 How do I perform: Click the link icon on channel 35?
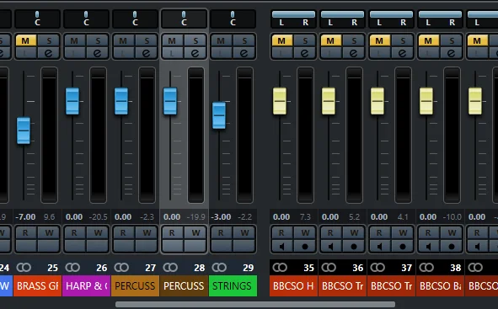click(280, 268)
